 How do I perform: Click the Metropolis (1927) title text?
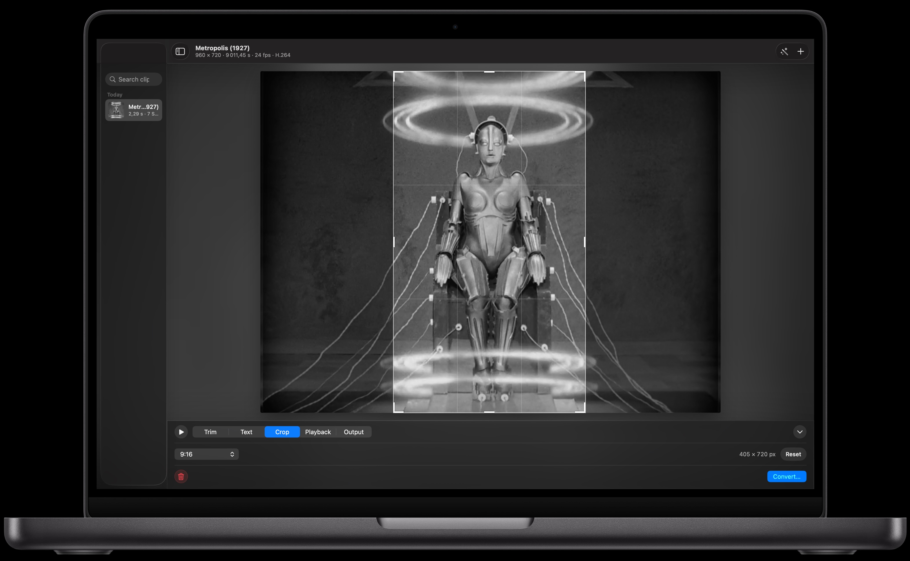pyautogui.click(x=222, y=48)
